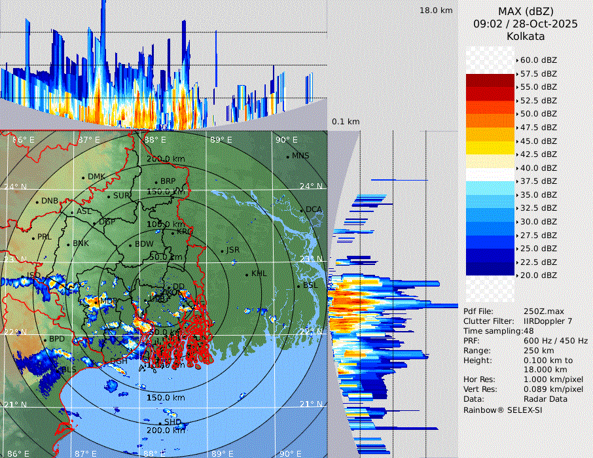Click the 45.0 dBZ legend label
Image resolution: width=593 pixels, height=458 pixels.
pyautogui.click(x=538, y=141)
